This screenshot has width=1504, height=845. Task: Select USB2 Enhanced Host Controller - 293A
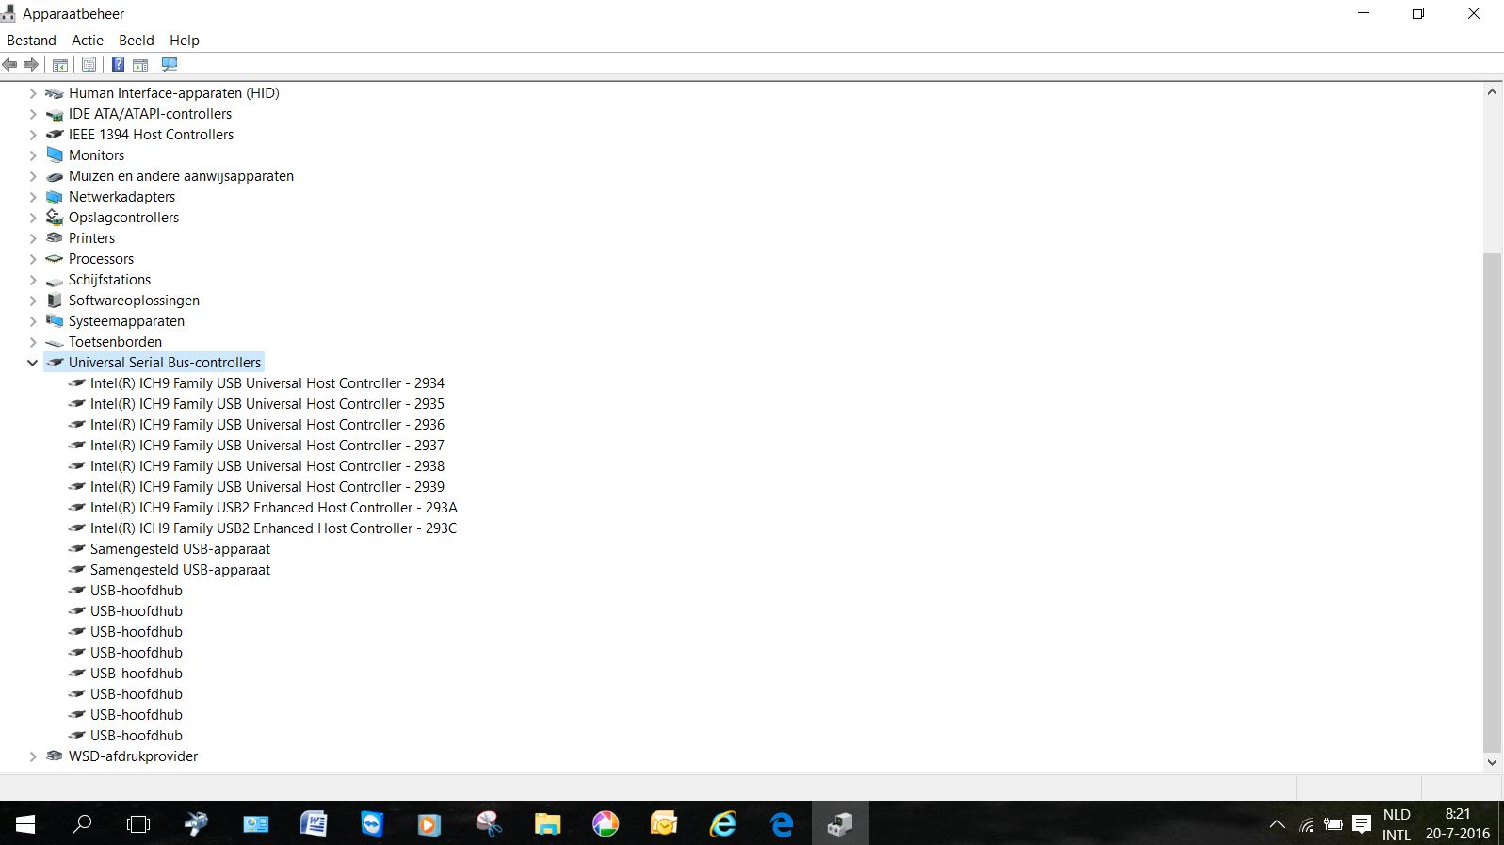(x=274, y=508)
